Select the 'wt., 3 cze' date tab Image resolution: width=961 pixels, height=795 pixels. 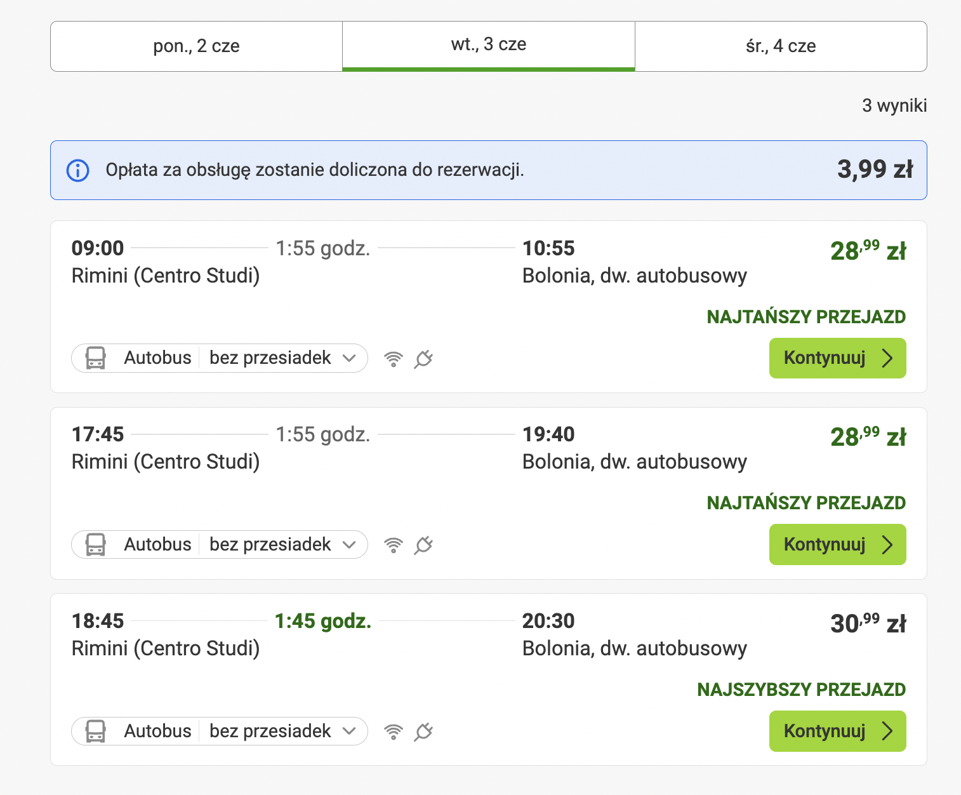(489, 45)
